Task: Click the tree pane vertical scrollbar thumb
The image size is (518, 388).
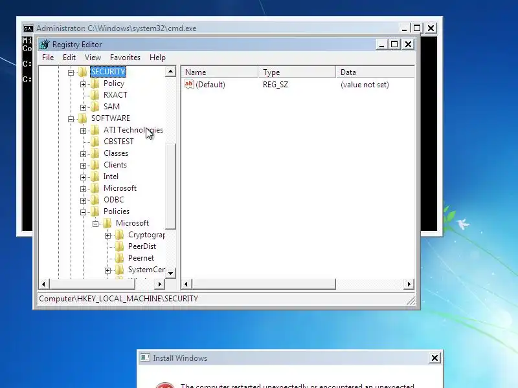Action: (x=170, y=186)
